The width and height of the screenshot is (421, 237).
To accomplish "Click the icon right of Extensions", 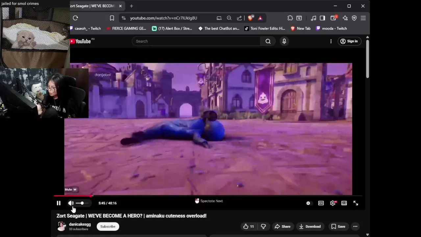I will 299,18.
